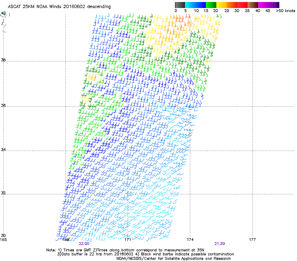
Task: Click the latitude label '32'
Action: 3,193
